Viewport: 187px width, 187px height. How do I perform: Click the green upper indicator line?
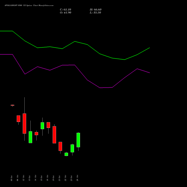[75, 42]
